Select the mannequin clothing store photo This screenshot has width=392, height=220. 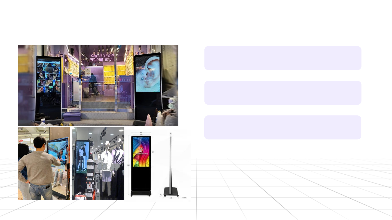[x=98, y=164]
